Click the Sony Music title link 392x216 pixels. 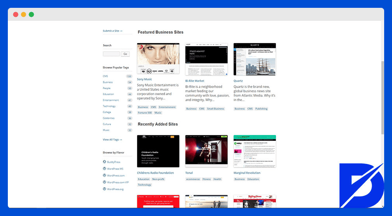(x=145, y=79)
